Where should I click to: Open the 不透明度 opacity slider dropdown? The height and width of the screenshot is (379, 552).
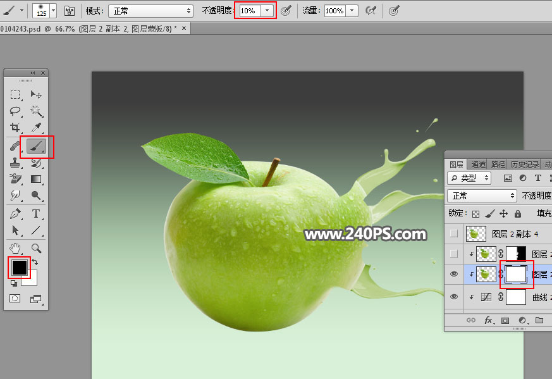click(267, 11)
